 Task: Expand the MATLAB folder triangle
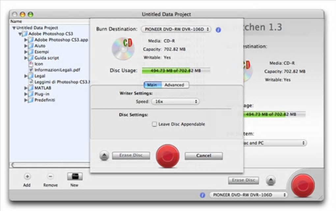click(26, 88)
